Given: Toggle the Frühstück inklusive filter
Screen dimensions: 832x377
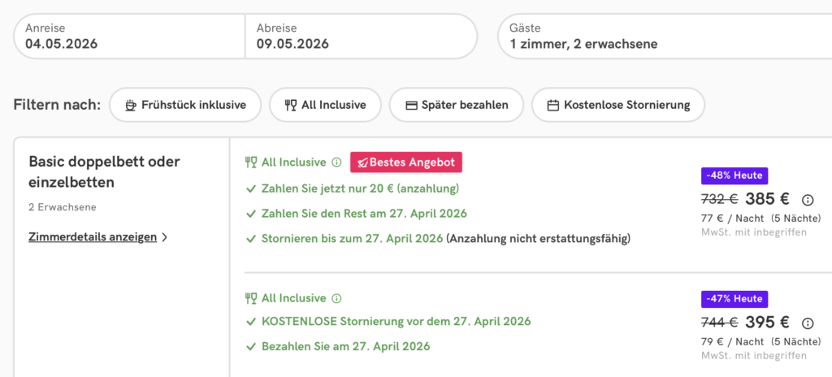Looking at the screenshot, I should [184, 105].
